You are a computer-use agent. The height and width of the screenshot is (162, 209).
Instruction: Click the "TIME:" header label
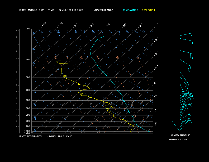52,10
